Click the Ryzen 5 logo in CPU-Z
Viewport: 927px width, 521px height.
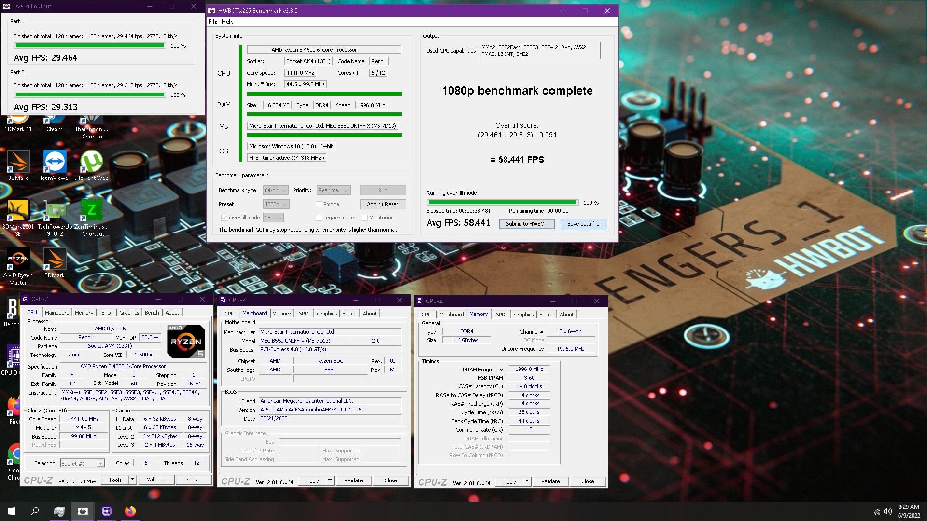186,341
